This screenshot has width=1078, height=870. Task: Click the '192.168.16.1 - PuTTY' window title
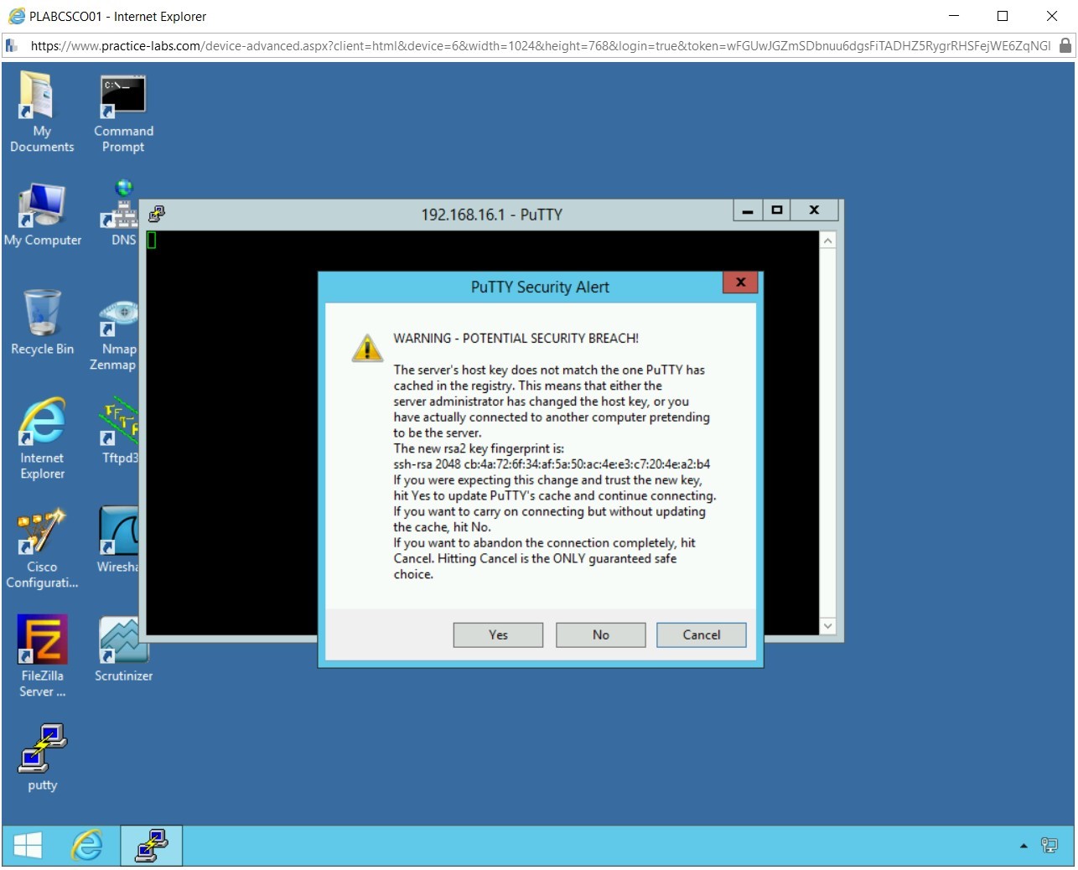tap(491, 215)
